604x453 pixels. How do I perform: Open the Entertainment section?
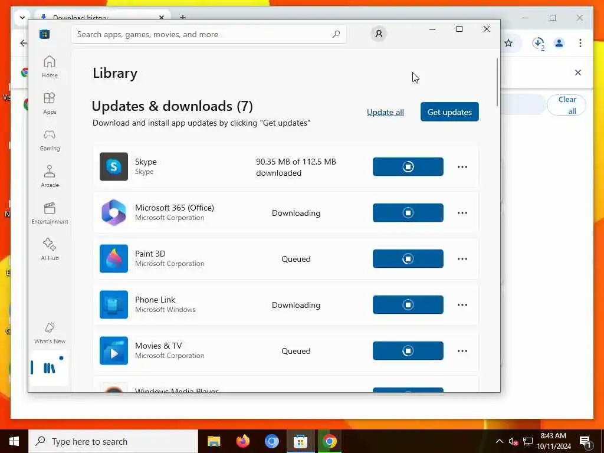[50, 213]
